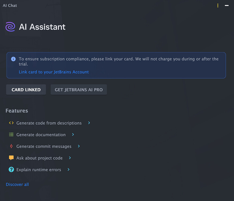Click the Features section heading
The width and height of the screenshot is (234, 201).
(x=17, y=111)
